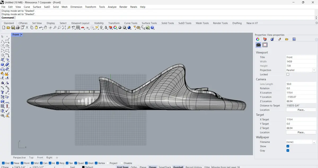This screenshot has height=168, width=318.
Task: Click in the Command input field
Action: [164, 18]
